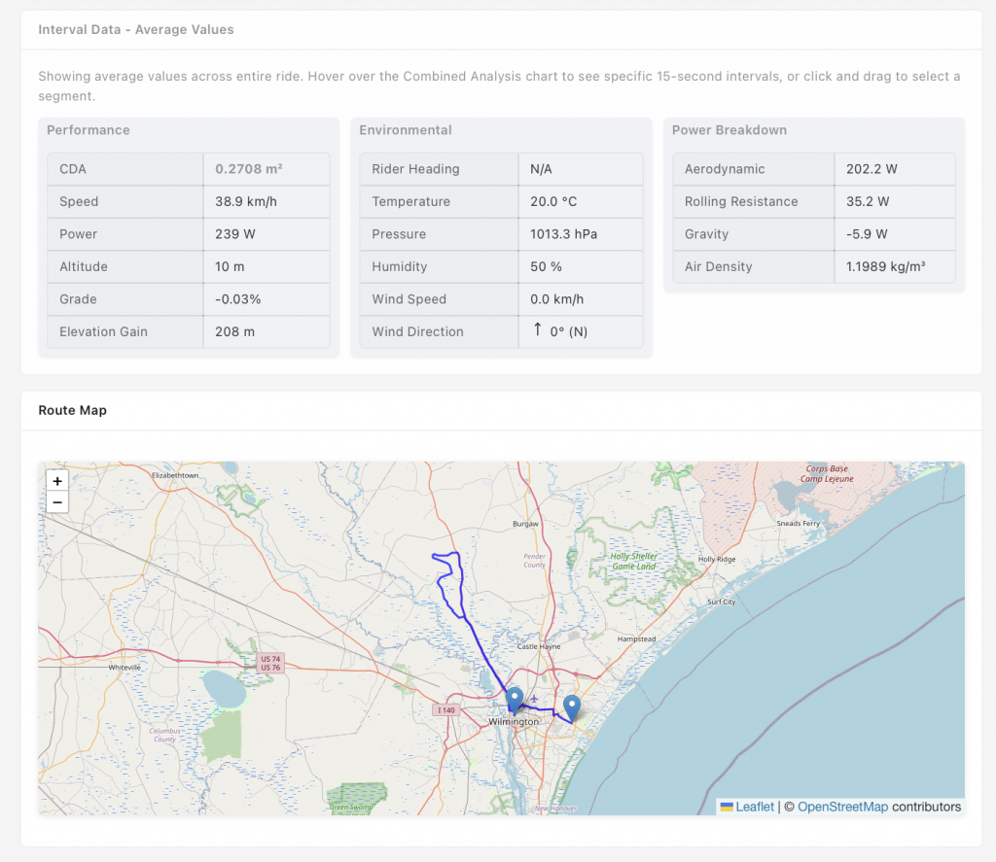
Task: Click the I 140 highway shield on the map
Action: click(x=445, y=710)
